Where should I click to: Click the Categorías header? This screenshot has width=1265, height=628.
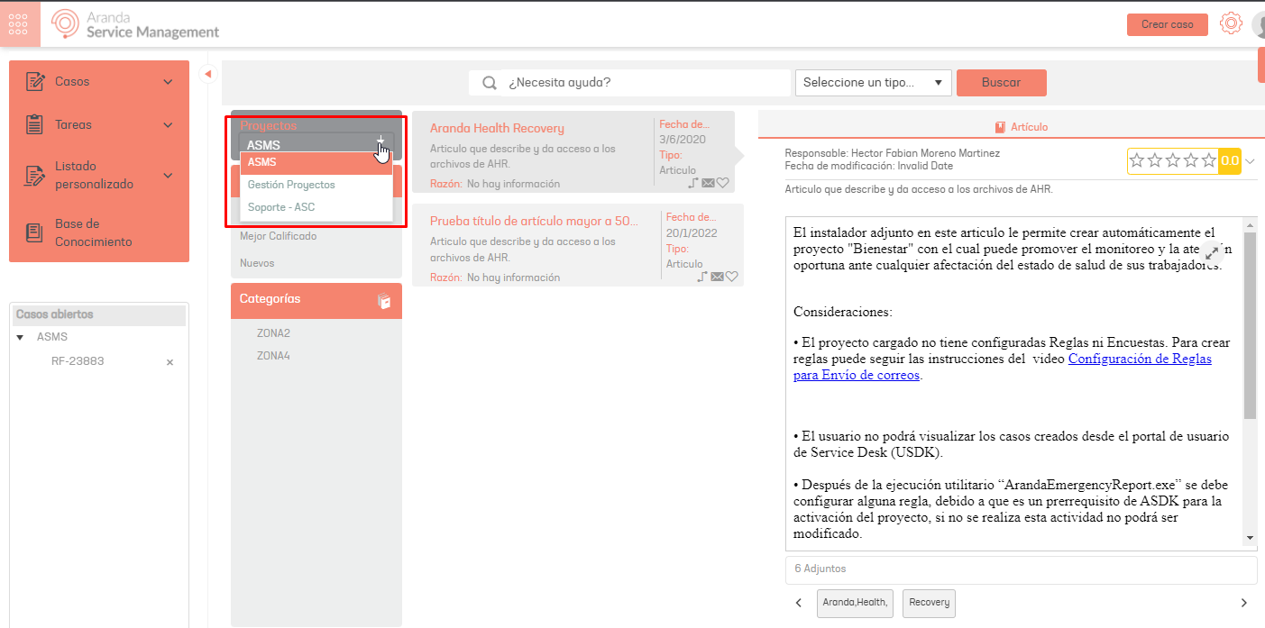[x=316, y=301]
